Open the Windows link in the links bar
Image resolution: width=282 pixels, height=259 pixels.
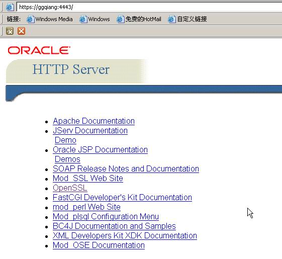(95, 19)
